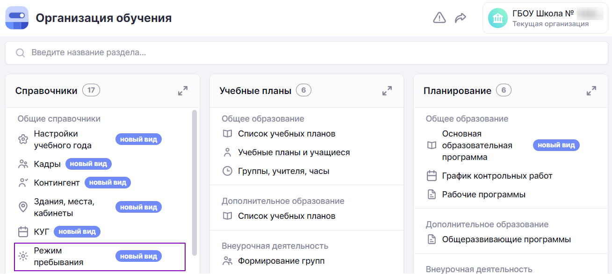Image resolution: width=612 pixels, height=274 pixels.
Task: Open the Кадры directory
Action: coord(47,164)
